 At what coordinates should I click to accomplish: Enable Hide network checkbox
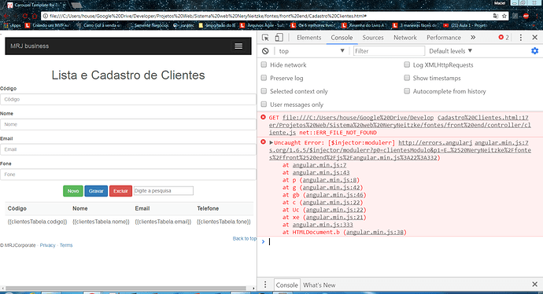264,64
